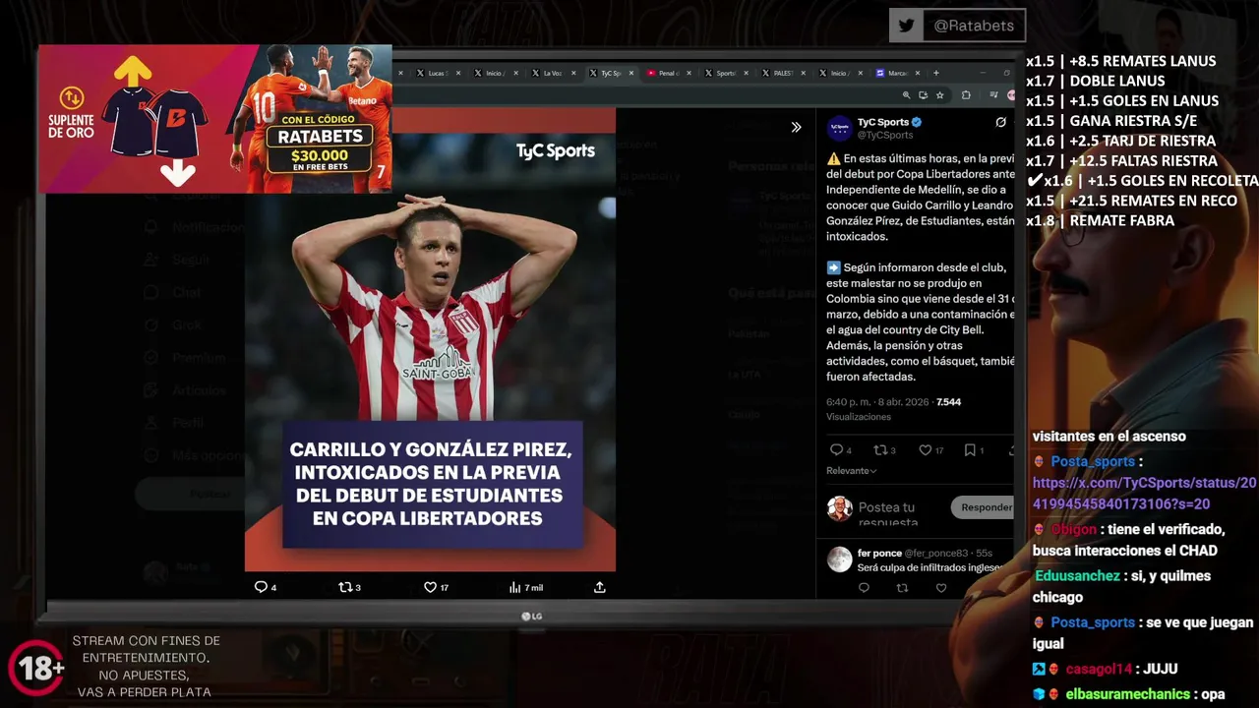Click the repost icon below the enlarged photo
Screen dimensions: 1259x708
pyautogui.click(x=345, y=587)
